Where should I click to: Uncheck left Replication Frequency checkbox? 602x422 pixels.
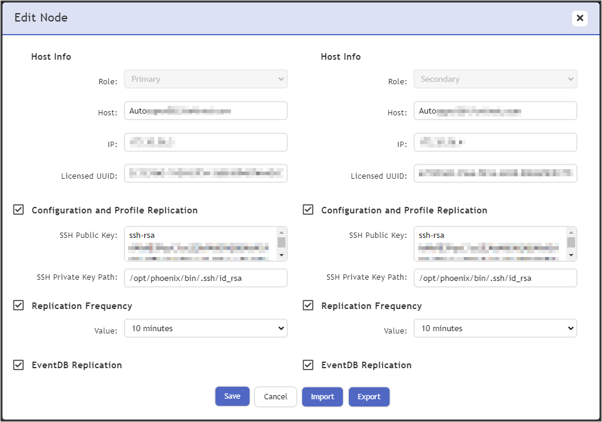tap(19, 305)
